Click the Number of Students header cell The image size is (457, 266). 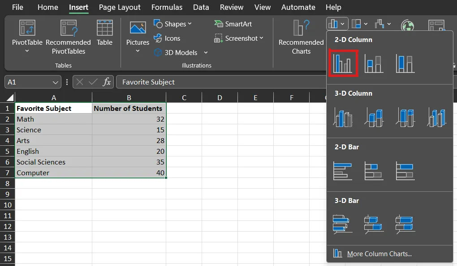point(129,109)
